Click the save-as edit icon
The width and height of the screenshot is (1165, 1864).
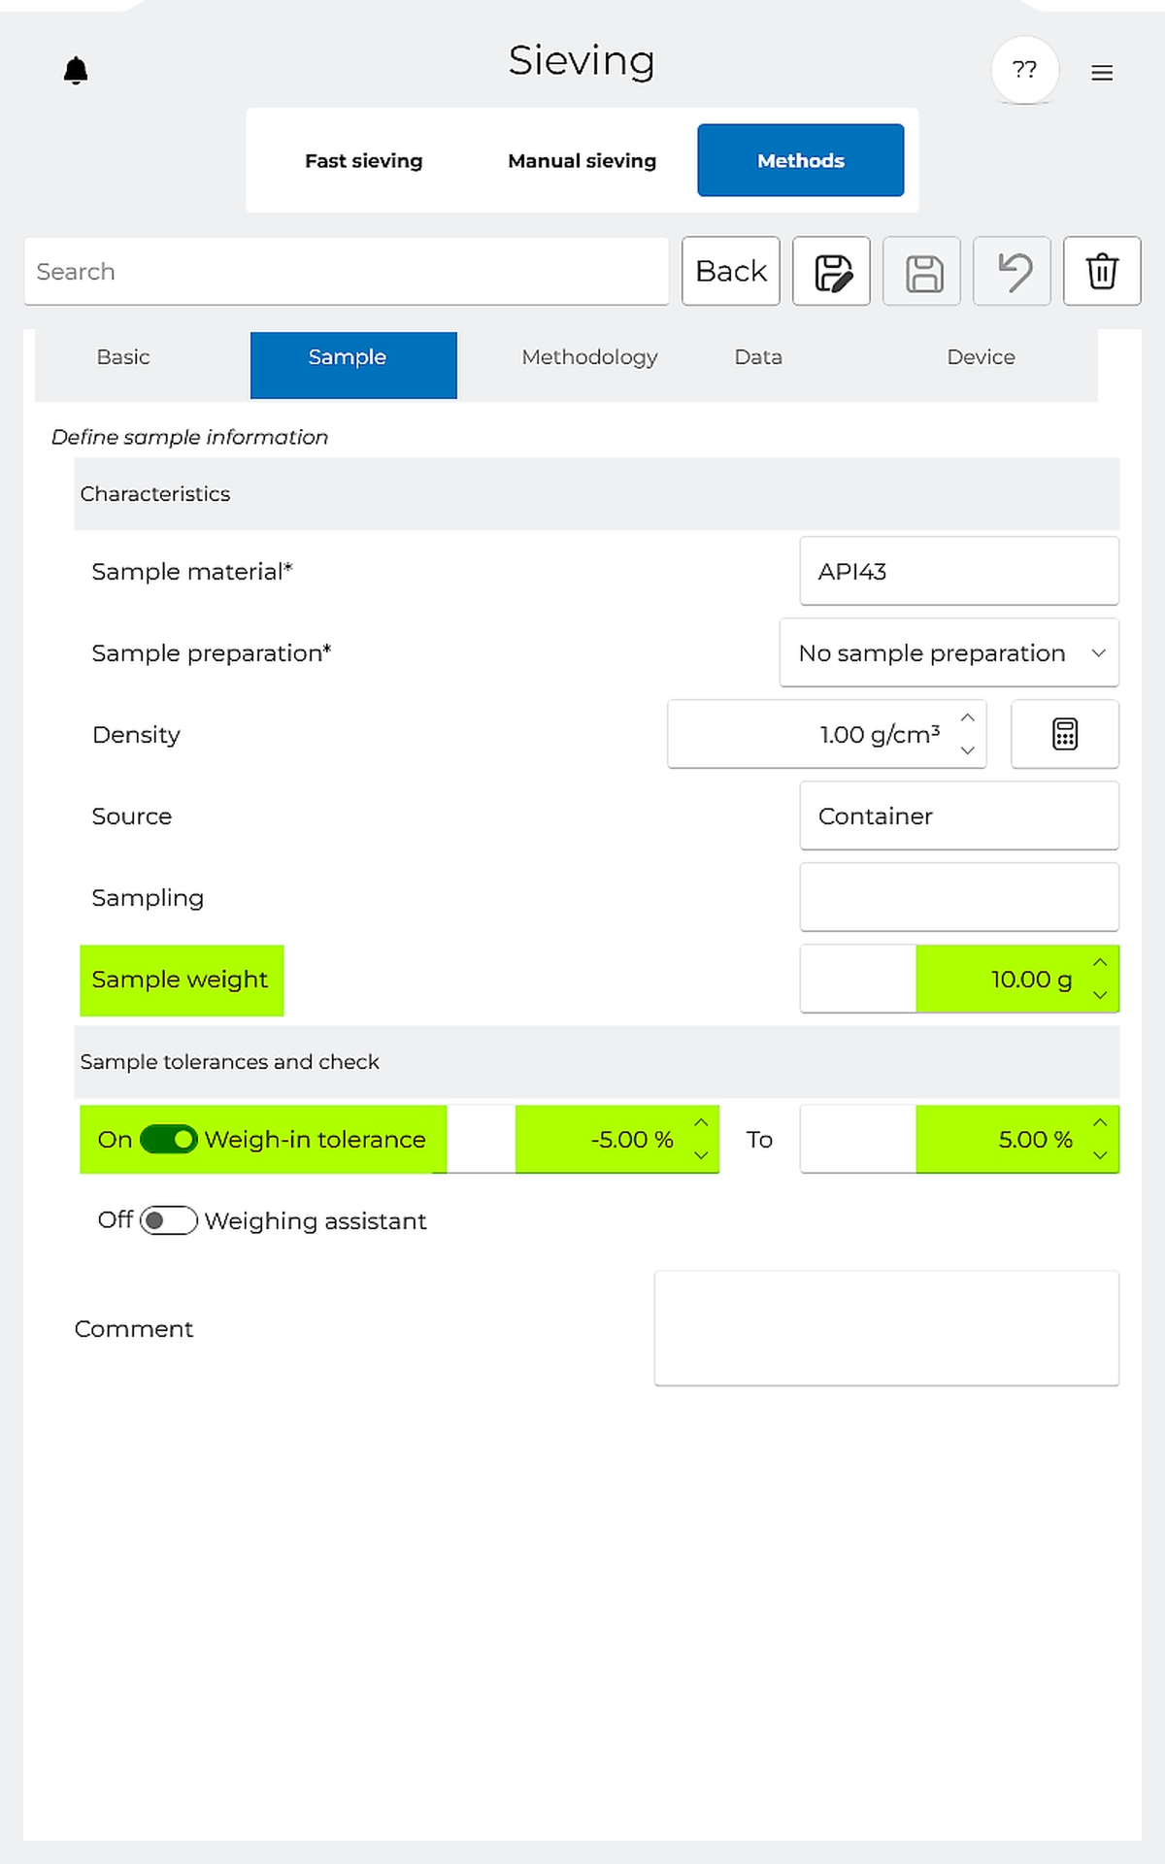coord(831,272)
